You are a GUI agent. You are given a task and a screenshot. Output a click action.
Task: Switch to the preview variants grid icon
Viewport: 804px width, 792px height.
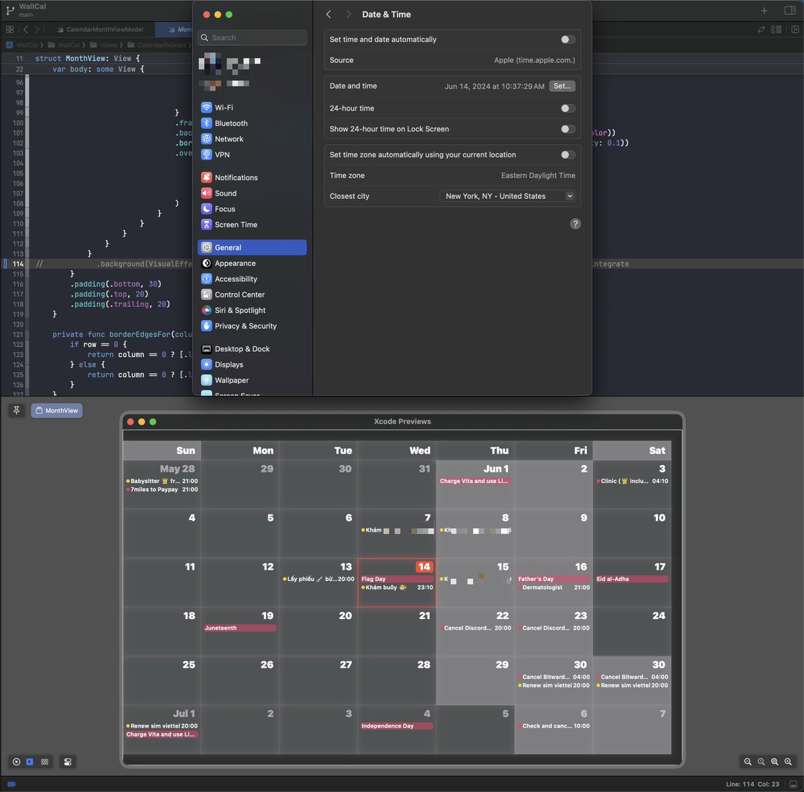44,762
